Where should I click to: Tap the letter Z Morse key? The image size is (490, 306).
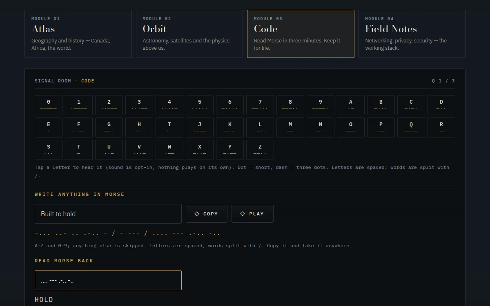click(260, 150)
